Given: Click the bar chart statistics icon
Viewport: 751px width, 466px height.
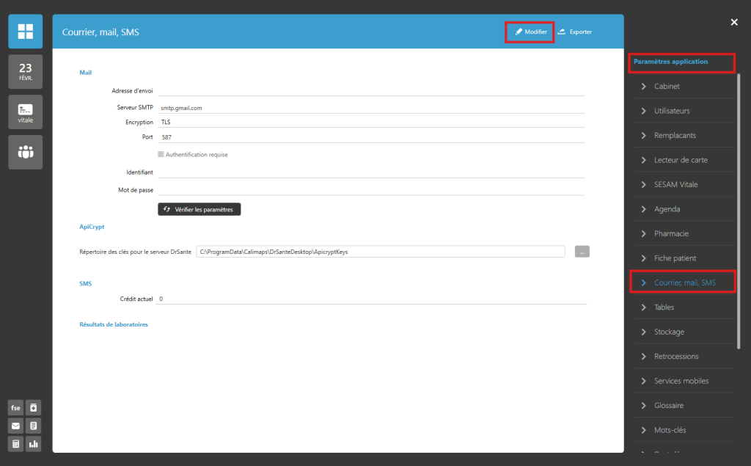Looking at the screenshot, I should (34, 444).
